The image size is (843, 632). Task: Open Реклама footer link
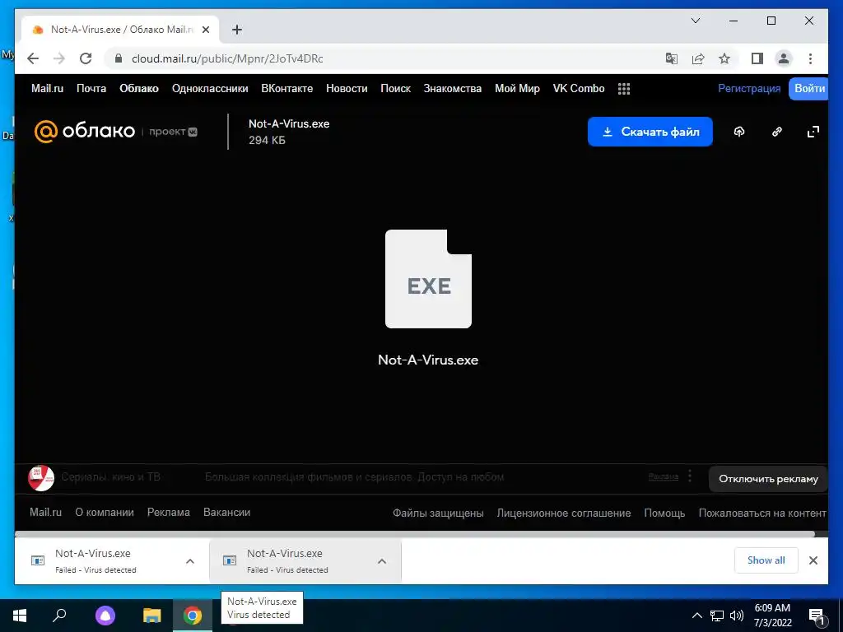(169, 513)
